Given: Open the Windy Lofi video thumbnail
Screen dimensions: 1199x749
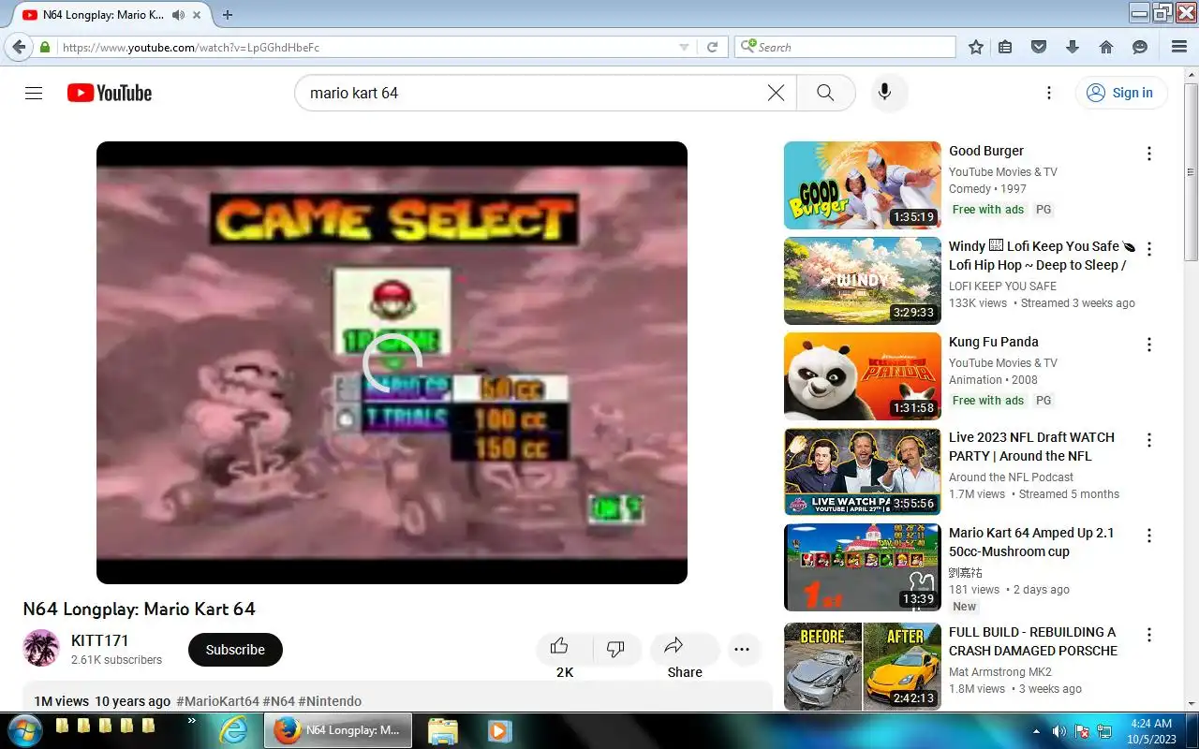Looking at the screenshot, I should click(x=862, y=281).
